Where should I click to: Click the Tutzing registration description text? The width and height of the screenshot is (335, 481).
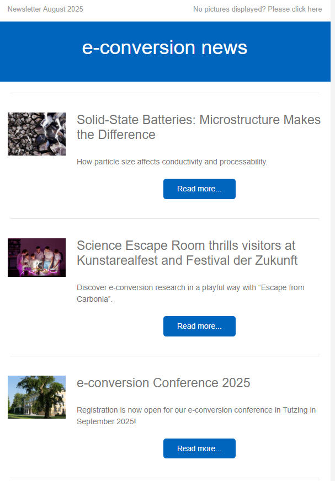point(196,415)
